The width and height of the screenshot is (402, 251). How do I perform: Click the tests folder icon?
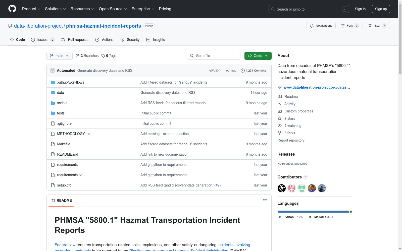53,113
